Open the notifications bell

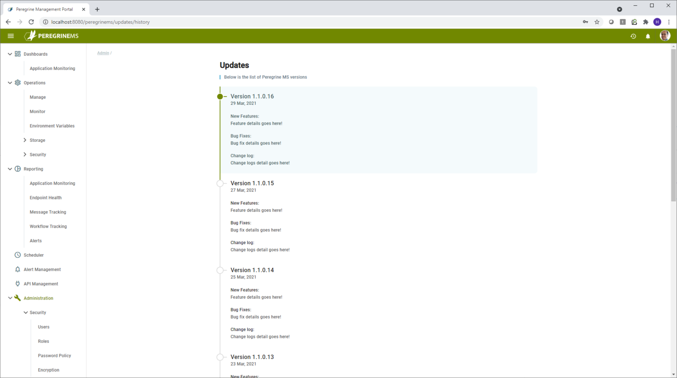click(x=647, y=37)
